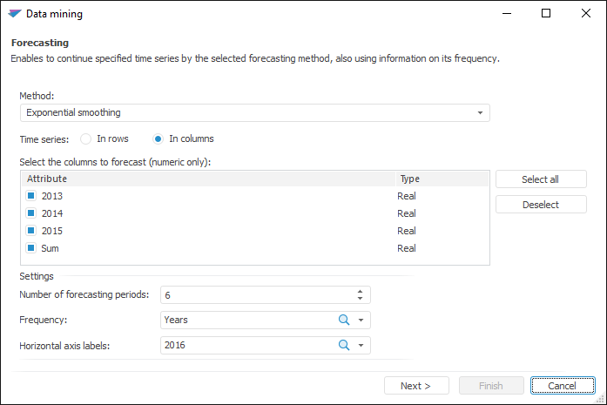Toggle the 2015 column checkbox

coord(30,231)
